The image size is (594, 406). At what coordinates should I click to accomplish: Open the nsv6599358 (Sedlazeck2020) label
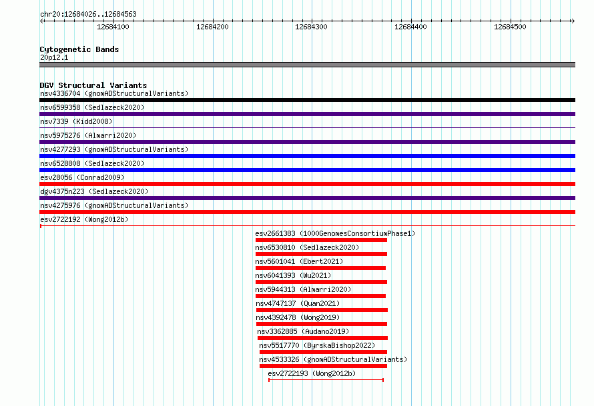(x=92, y=107)
